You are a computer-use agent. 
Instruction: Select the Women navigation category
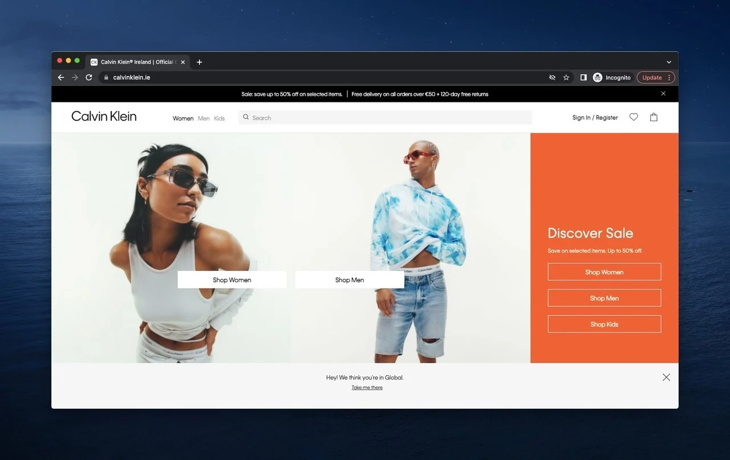pyautogui.click(x=183, y=118)
